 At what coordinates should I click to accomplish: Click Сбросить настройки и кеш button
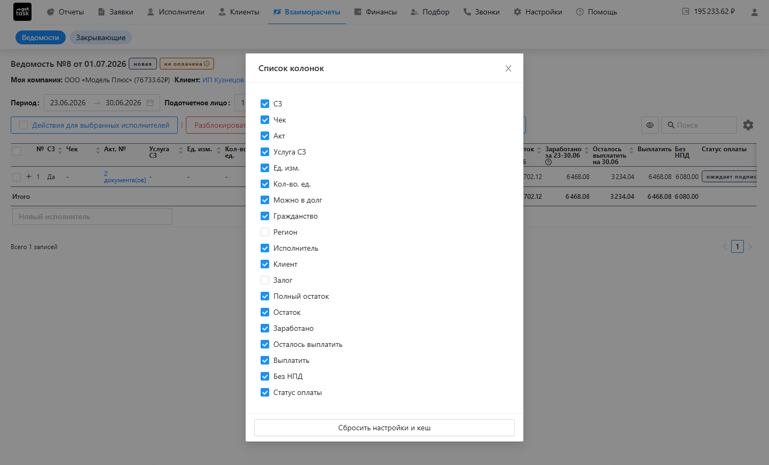384,428
